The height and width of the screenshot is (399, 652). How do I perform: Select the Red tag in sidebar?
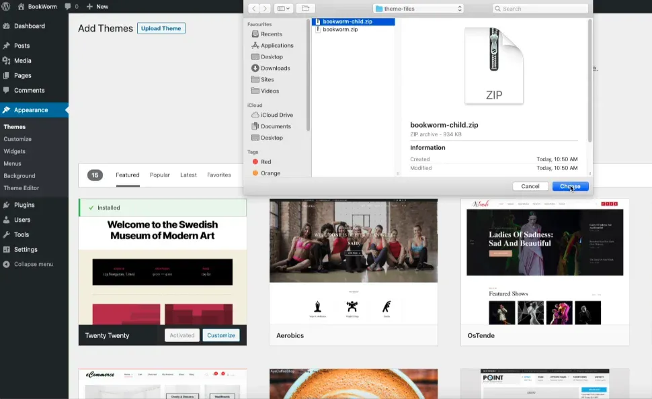(266, 162)
